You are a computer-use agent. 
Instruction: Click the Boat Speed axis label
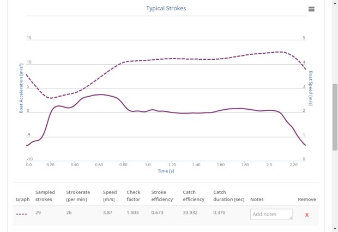point(311,87)
